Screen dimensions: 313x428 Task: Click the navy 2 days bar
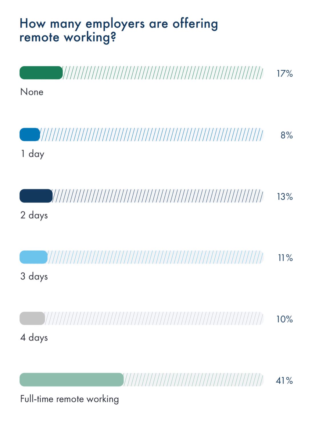click(36, 196)
